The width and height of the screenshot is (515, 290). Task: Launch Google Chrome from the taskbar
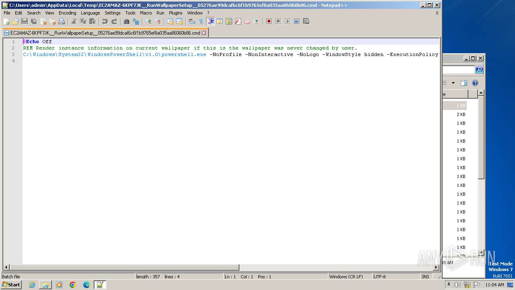coord(73,285)
